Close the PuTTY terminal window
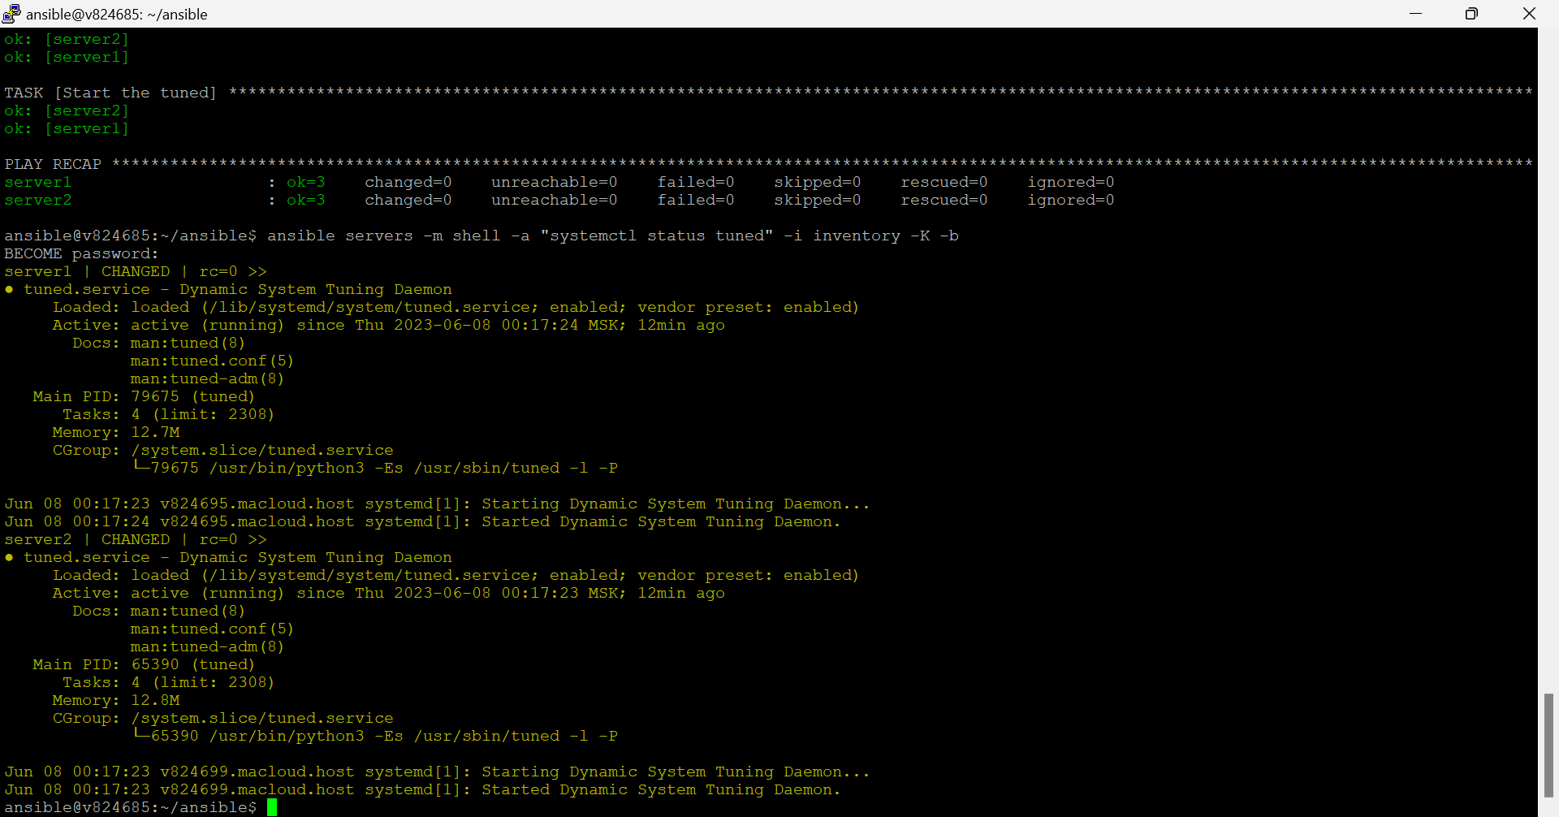The width and height of the screenshot is (1559, 817). click(x=1530, y=14)
